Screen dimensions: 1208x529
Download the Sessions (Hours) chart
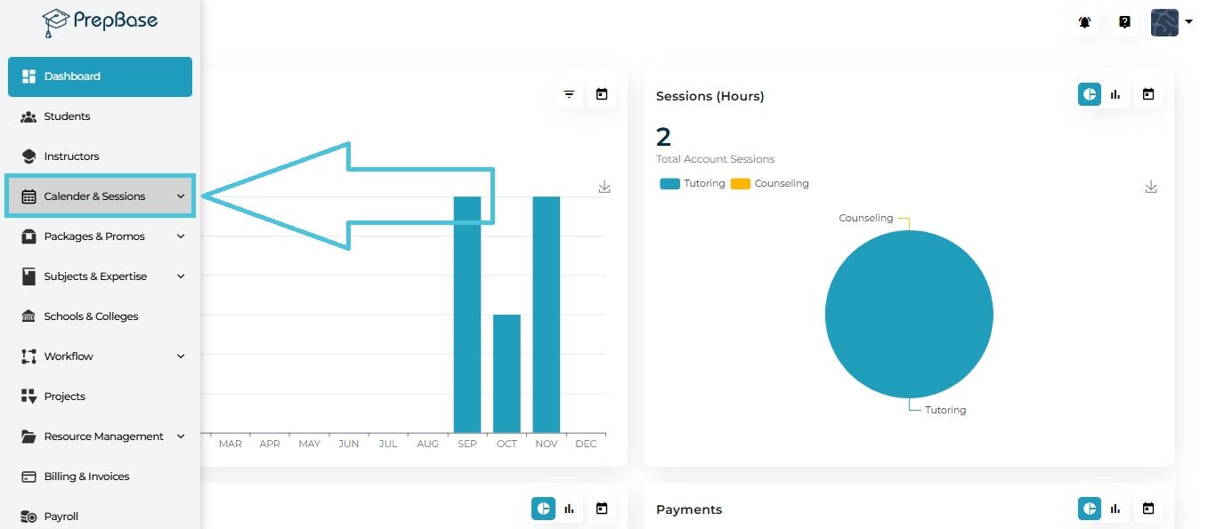[1150, 187]
